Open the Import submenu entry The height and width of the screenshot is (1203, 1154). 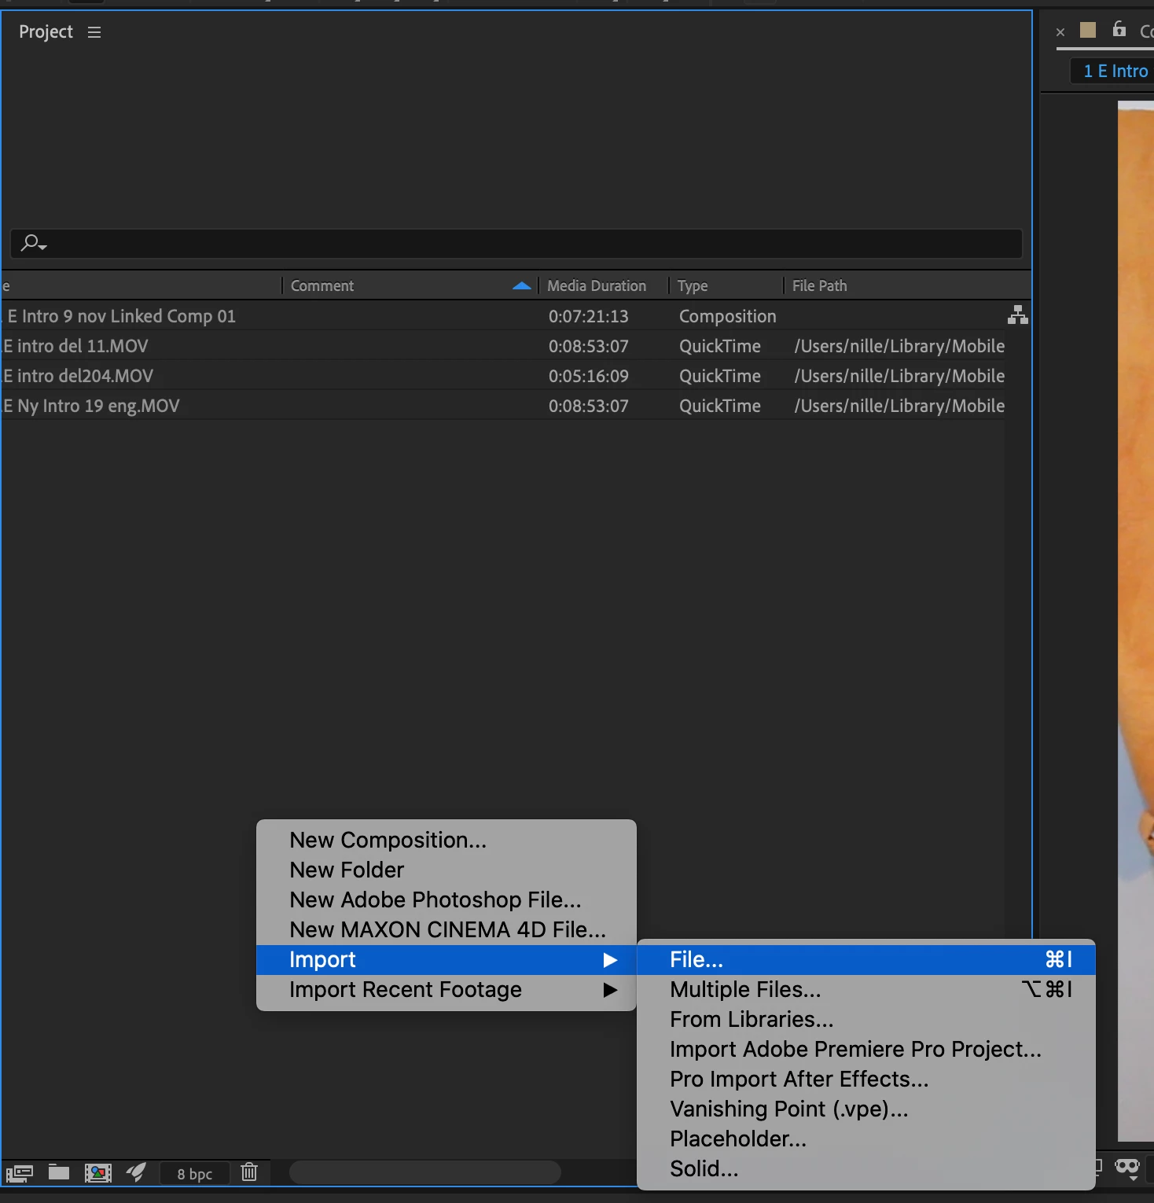[447, 959]
